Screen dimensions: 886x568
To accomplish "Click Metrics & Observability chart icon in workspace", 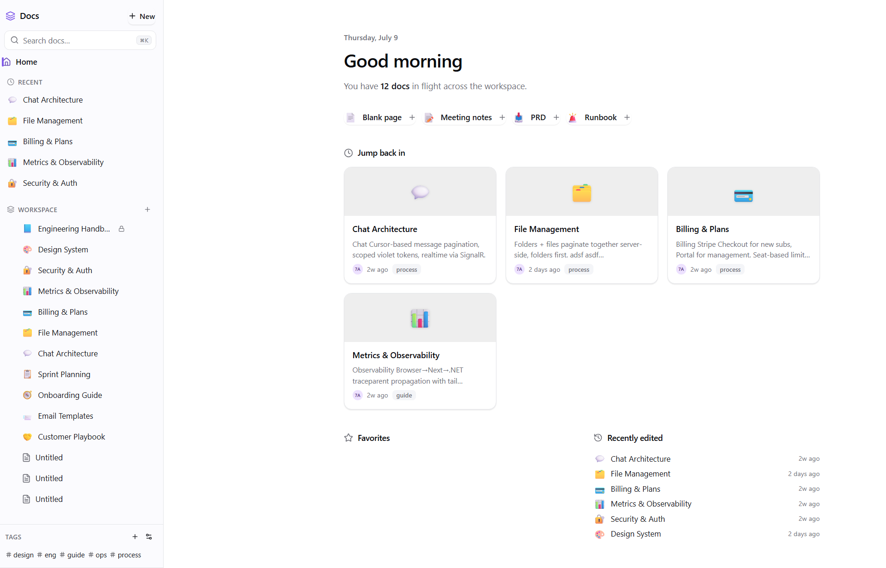I will point(28,291).
